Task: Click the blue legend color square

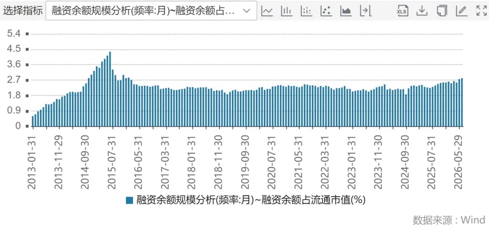Action: 129,200
